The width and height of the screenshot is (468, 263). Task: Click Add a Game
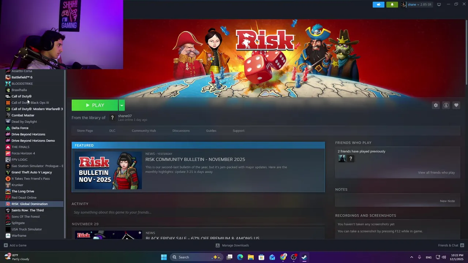pyautogui.click(x=15, y=245)
